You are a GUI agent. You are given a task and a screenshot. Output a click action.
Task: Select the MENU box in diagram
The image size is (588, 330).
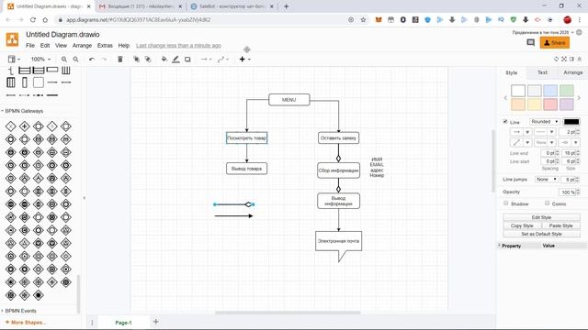pyautogui.click(x=289, y=100)
